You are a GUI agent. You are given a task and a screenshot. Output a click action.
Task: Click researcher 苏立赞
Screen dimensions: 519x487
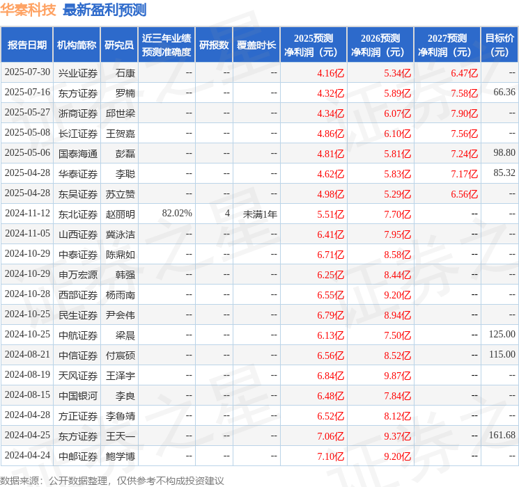pos(121,194)
